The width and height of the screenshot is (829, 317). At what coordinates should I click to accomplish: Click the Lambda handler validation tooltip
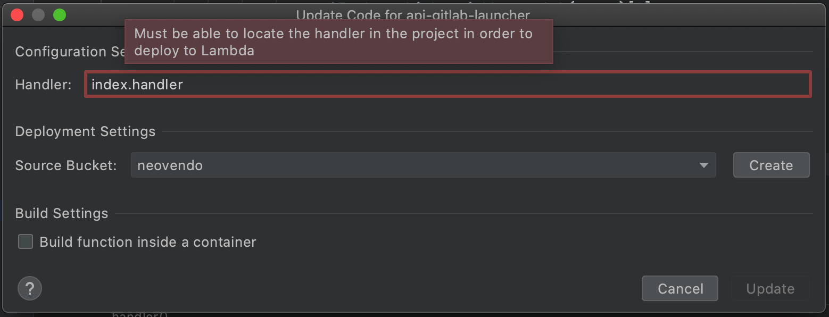(x=338, y=41)
